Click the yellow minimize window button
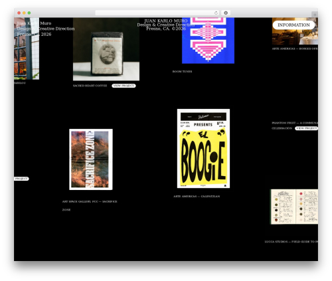 point(24,13)
